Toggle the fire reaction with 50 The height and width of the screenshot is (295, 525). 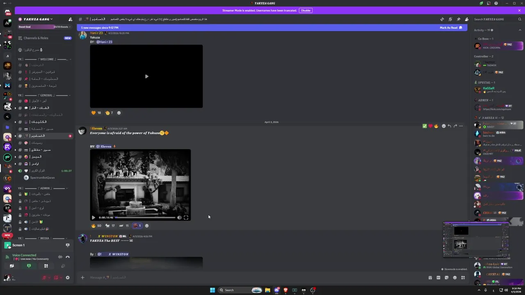pyautogui.click(x=96, y=226)
